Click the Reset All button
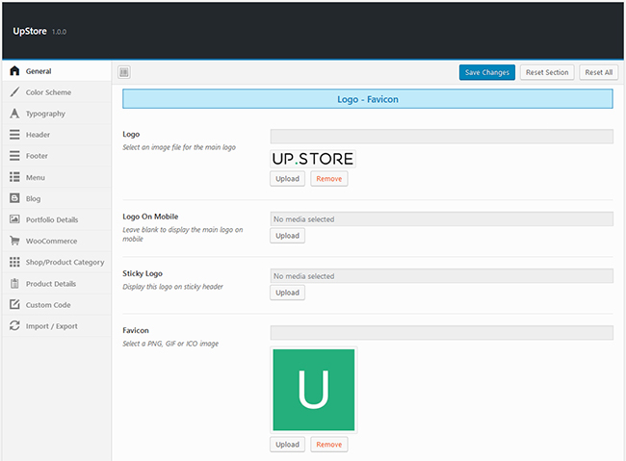Viewport: 626px width, 461px height. point(598,72)
